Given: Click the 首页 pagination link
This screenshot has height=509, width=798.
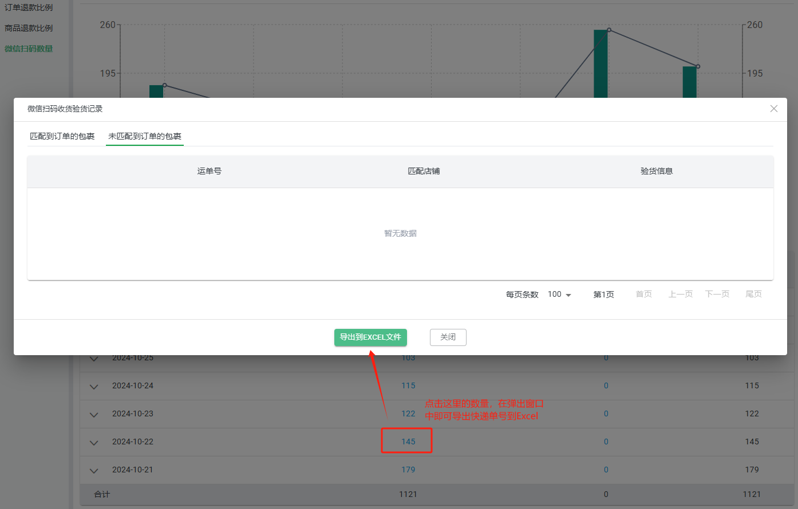Looking at the screenshot, I should click(x=643, y=294).
